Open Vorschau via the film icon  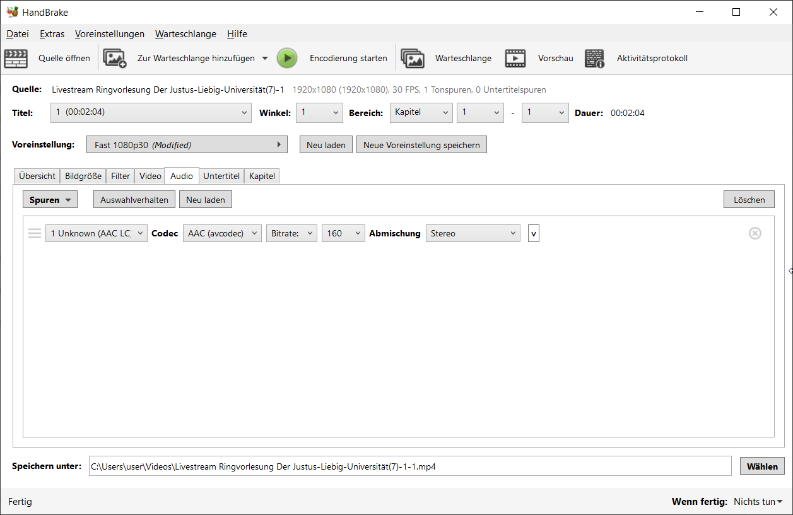coord(515,59)
